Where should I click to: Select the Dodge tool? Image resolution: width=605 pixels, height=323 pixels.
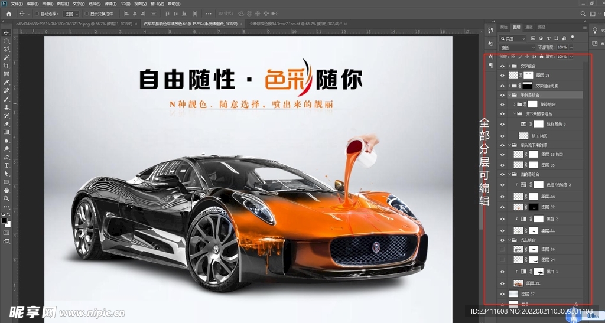pyautogui.click(x=6, y=149)
